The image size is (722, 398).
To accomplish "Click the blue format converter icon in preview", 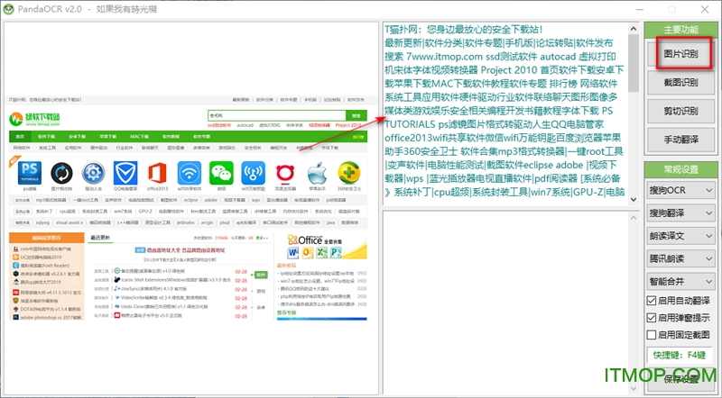I will click(61, 173).
